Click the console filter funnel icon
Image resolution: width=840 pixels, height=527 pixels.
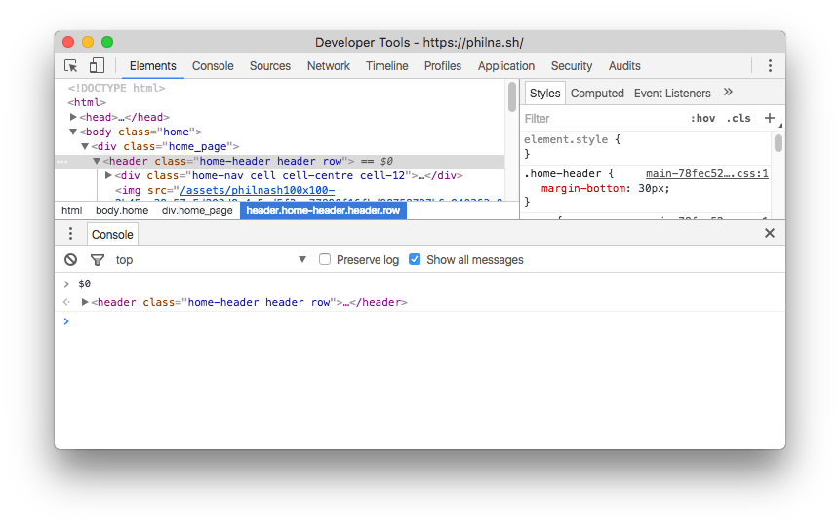point(98,260)
